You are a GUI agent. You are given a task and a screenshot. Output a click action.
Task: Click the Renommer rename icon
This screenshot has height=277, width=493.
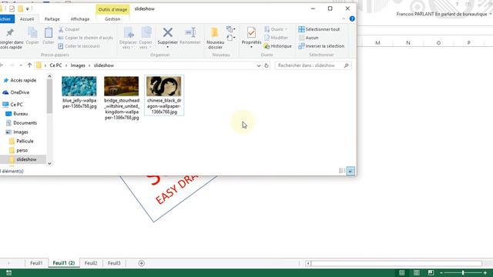click(190, 32)
